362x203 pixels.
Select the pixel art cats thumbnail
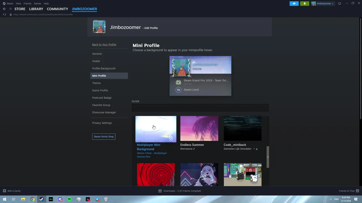click(x=243, y=175)
